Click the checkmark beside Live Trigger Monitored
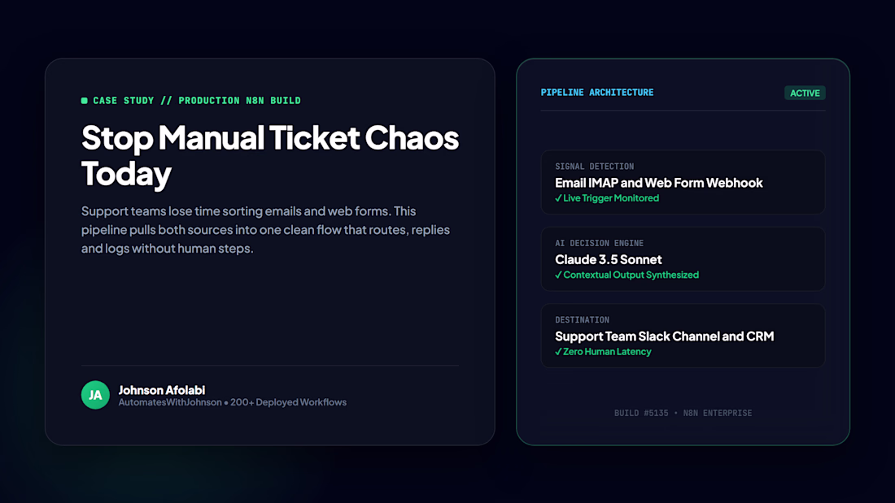The width and height of the screenshot is (895, 503). coord(558,198)
